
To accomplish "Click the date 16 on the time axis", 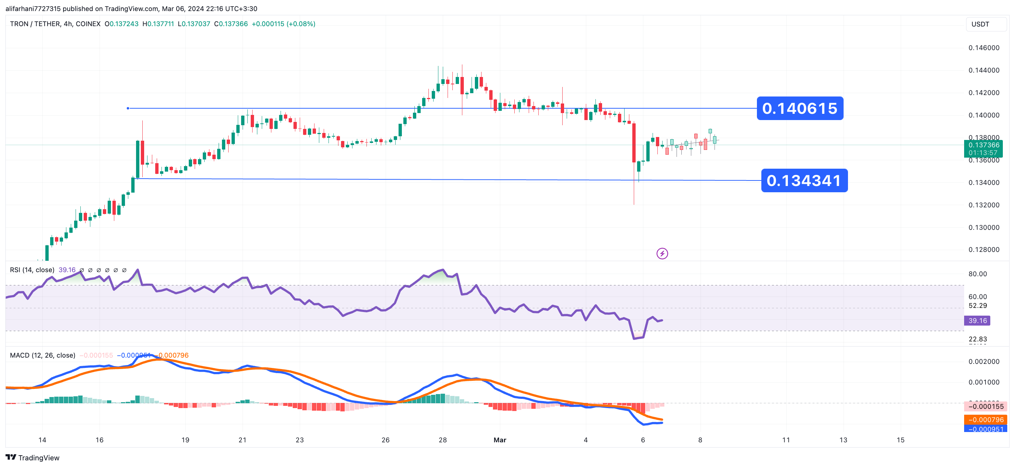I will tap(99, 440).
